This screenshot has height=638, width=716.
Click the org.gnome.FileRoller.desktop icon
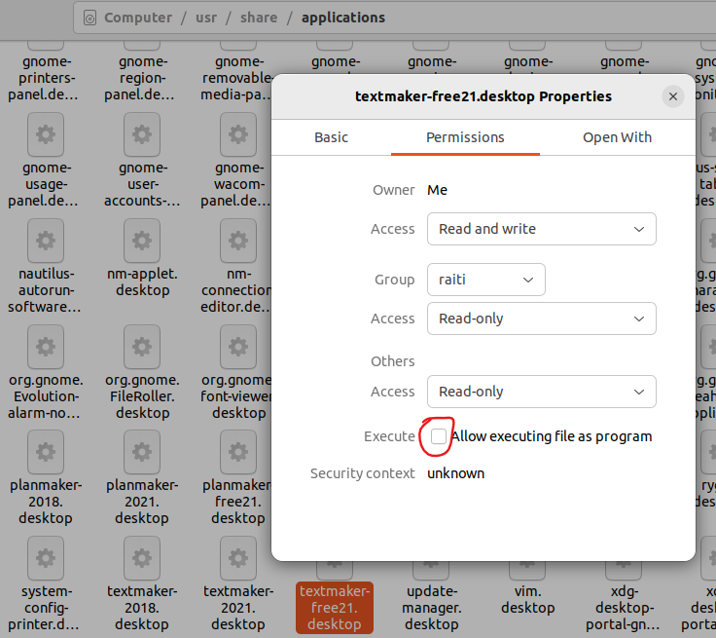pos(142,346)
